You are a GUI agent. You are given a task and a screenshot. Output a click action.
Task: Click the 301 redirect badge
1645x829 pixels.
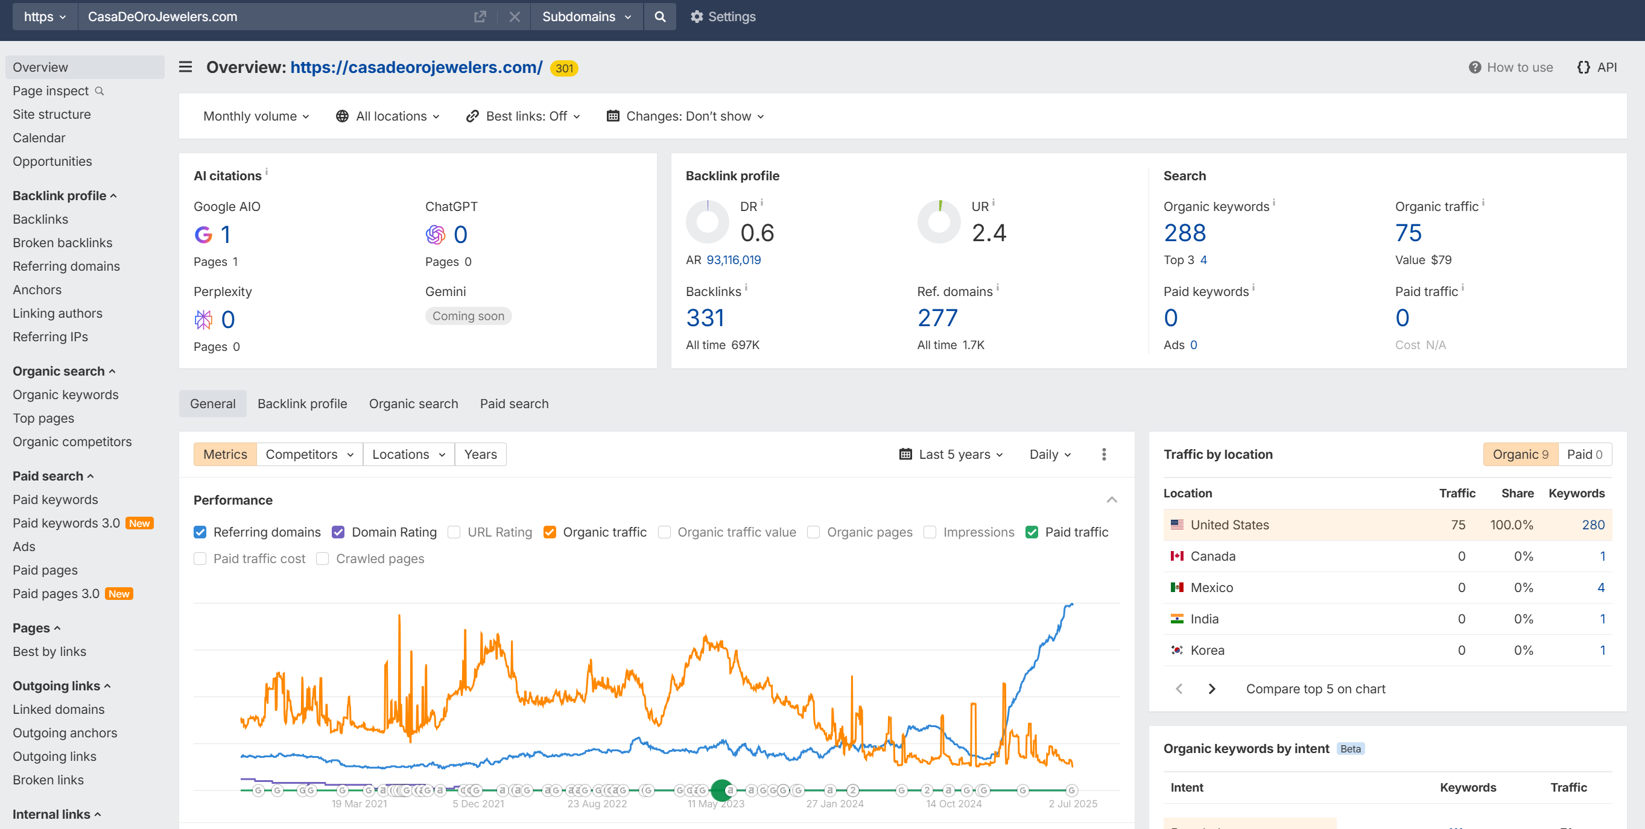[x=564, y=68]
